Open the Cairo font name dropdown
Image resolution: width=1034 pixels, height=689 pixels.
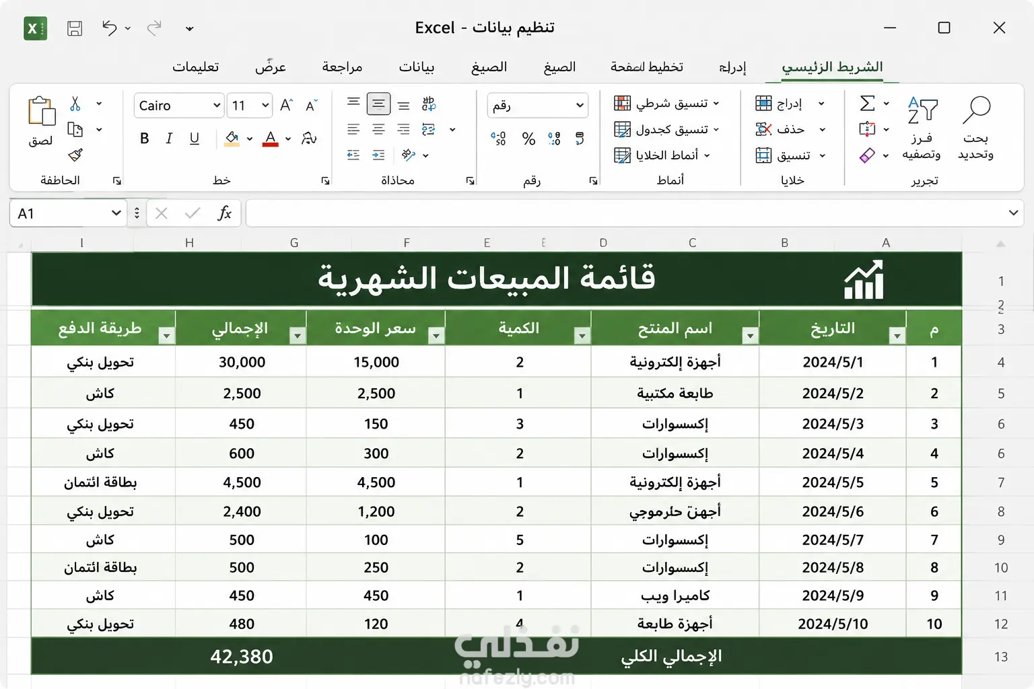click(178, 106)
